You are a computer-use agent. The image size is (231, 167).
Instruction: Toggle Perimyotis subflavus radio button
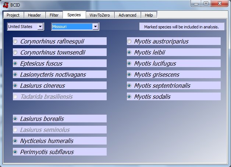pyautogui.click(x=15, y=152)
